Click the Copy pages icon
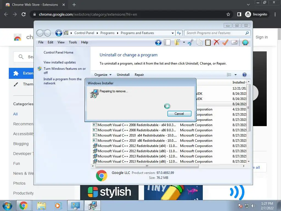Screen dimensions: 281x211 (199, 43)
